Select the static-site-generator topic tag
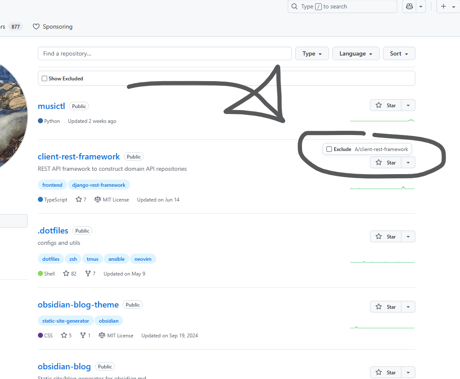This screenshot has width=460, height=379. tap(66, 321)
